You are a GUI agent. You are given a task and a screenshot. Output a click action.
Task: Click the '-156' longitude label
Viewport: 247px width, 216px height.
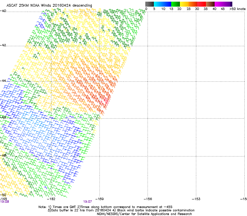point(148,199)
